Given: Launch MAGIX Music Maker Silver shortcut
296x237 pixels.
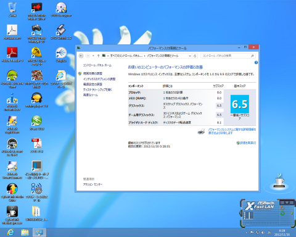Looking at the screenshot, I should pyautogui.click(x=36, y=11).
